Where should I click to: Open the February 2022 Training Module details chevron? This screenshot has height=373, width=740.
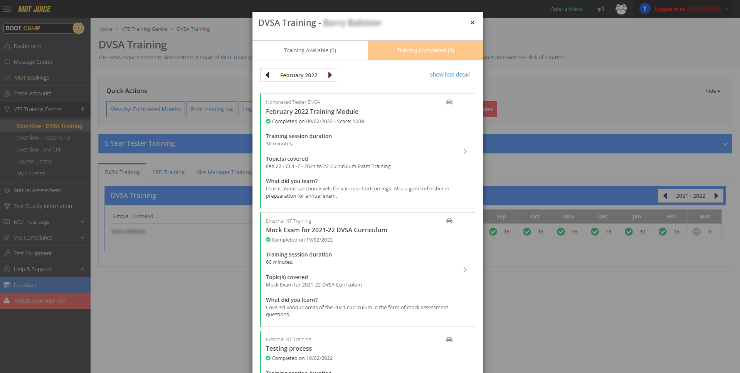coord(465,152)
